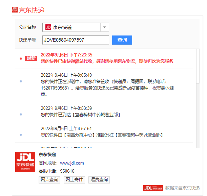
Task: Click the 网点查询 button
Action: pos(49,180)
